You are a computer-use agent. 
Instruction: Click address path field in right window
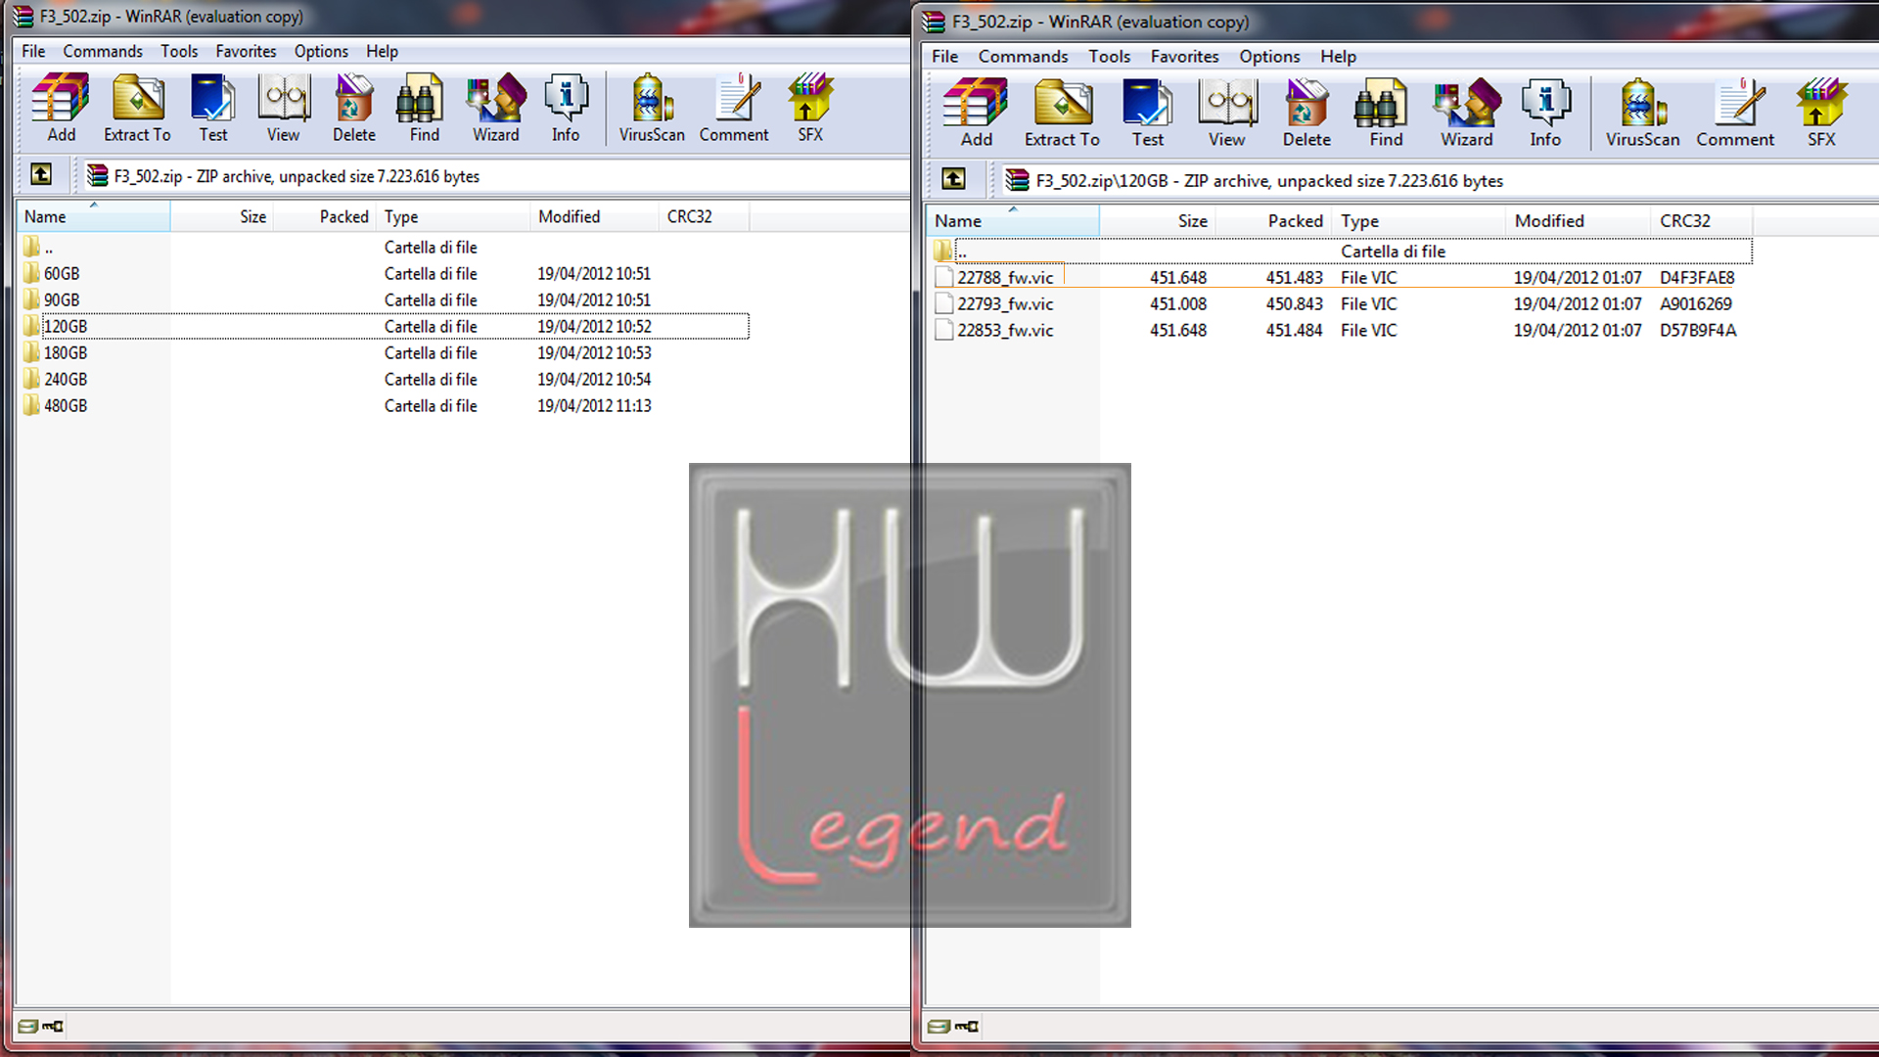1439,180
